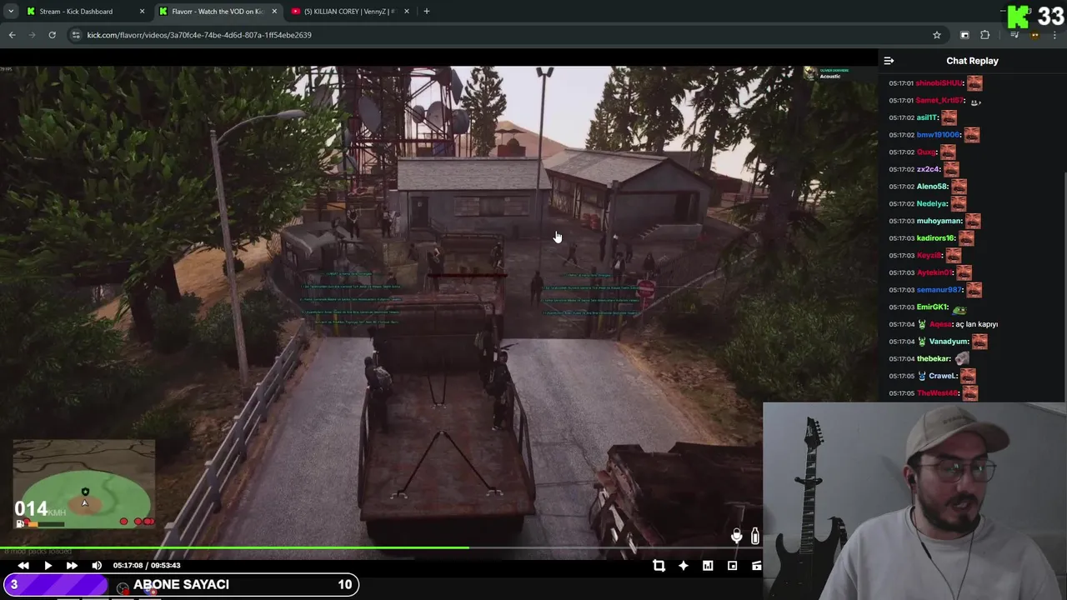1067x600 pixels.
Task: Click username semanur987 in chat
Action: click(939, 290)
